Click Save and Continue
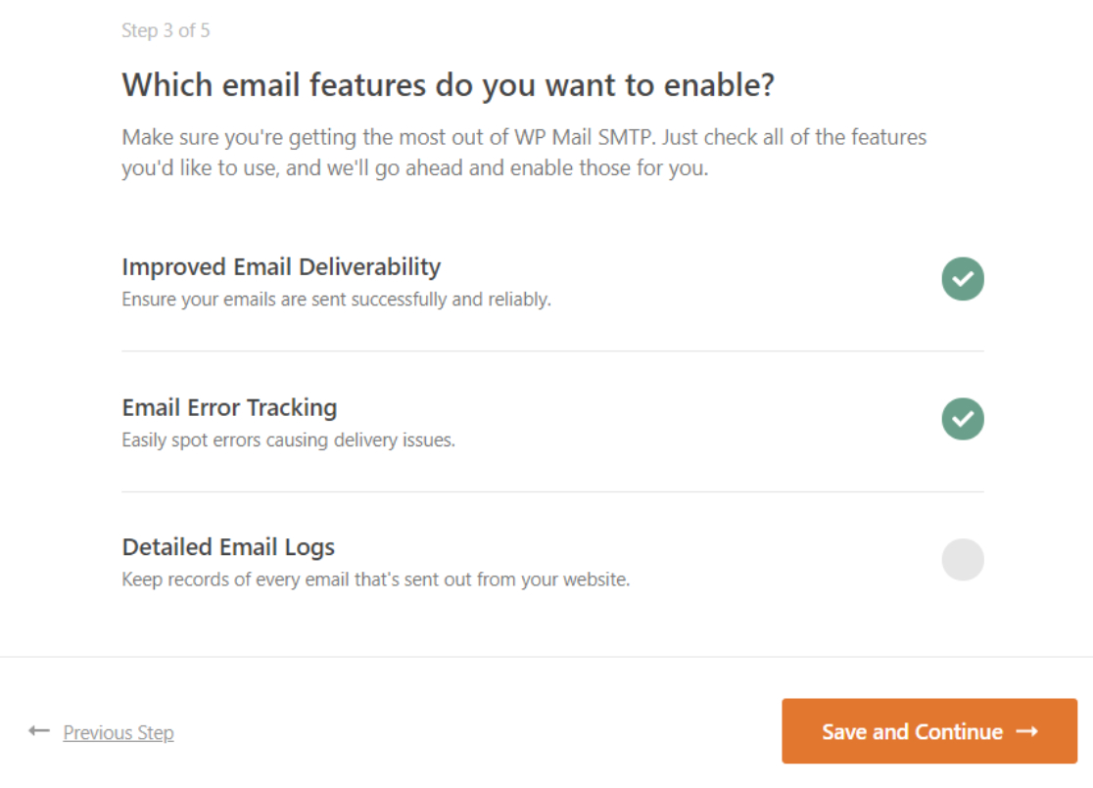The width and height of the screenshot is (1093, 788). (x=927, y=731)
